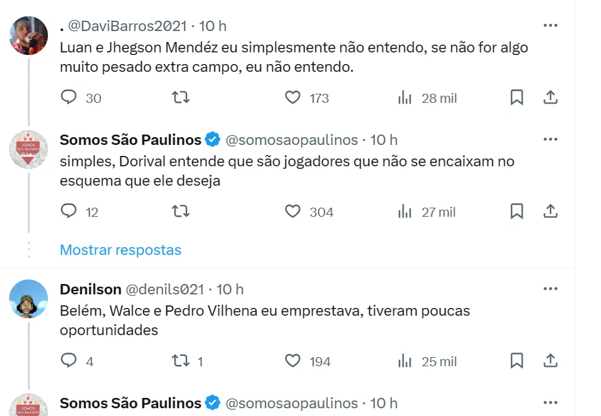Bookmark DaviBarros2021's tweet
The image size is (601, 416).
pos(517,98)
